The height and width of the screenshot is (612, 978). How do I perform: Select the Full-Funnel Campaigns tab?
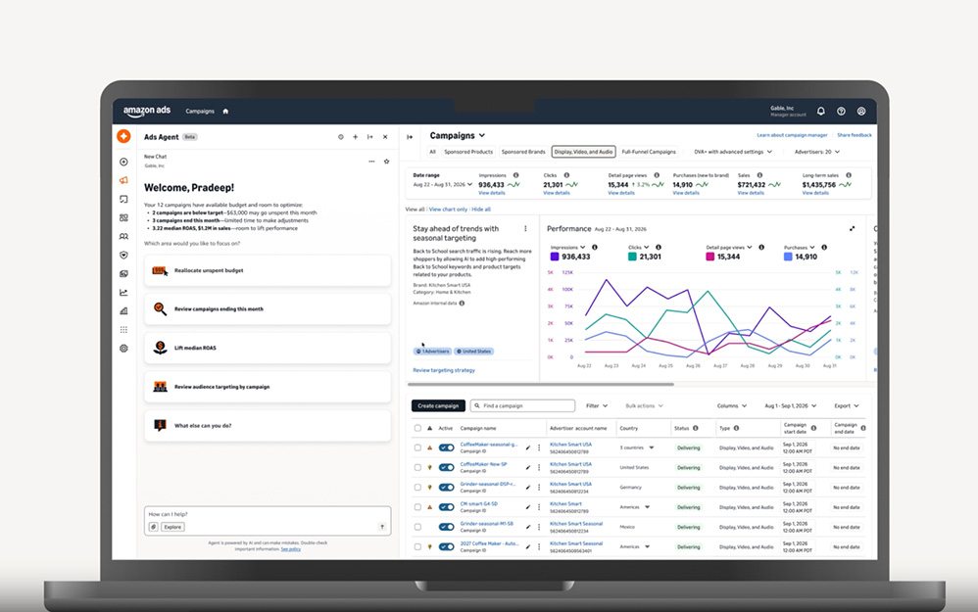click(x=649, y=152)
